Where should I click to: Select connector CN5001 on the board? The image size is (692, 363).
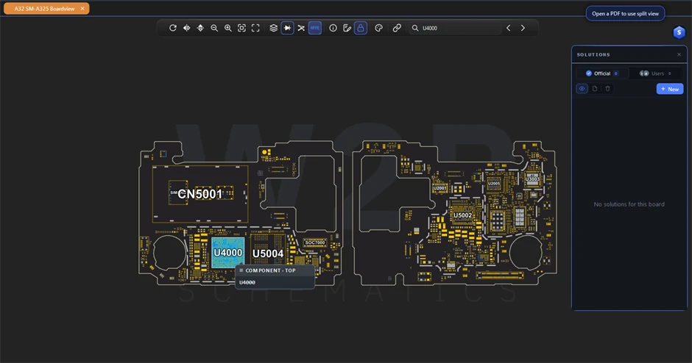(200, 194)
